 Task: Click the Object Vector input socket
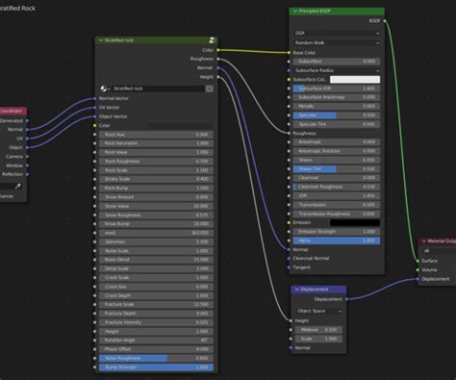(95, 116)
